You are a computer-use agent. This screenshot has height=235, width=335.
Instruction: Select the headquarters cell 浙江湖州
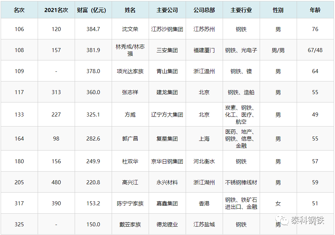[204, 182]
